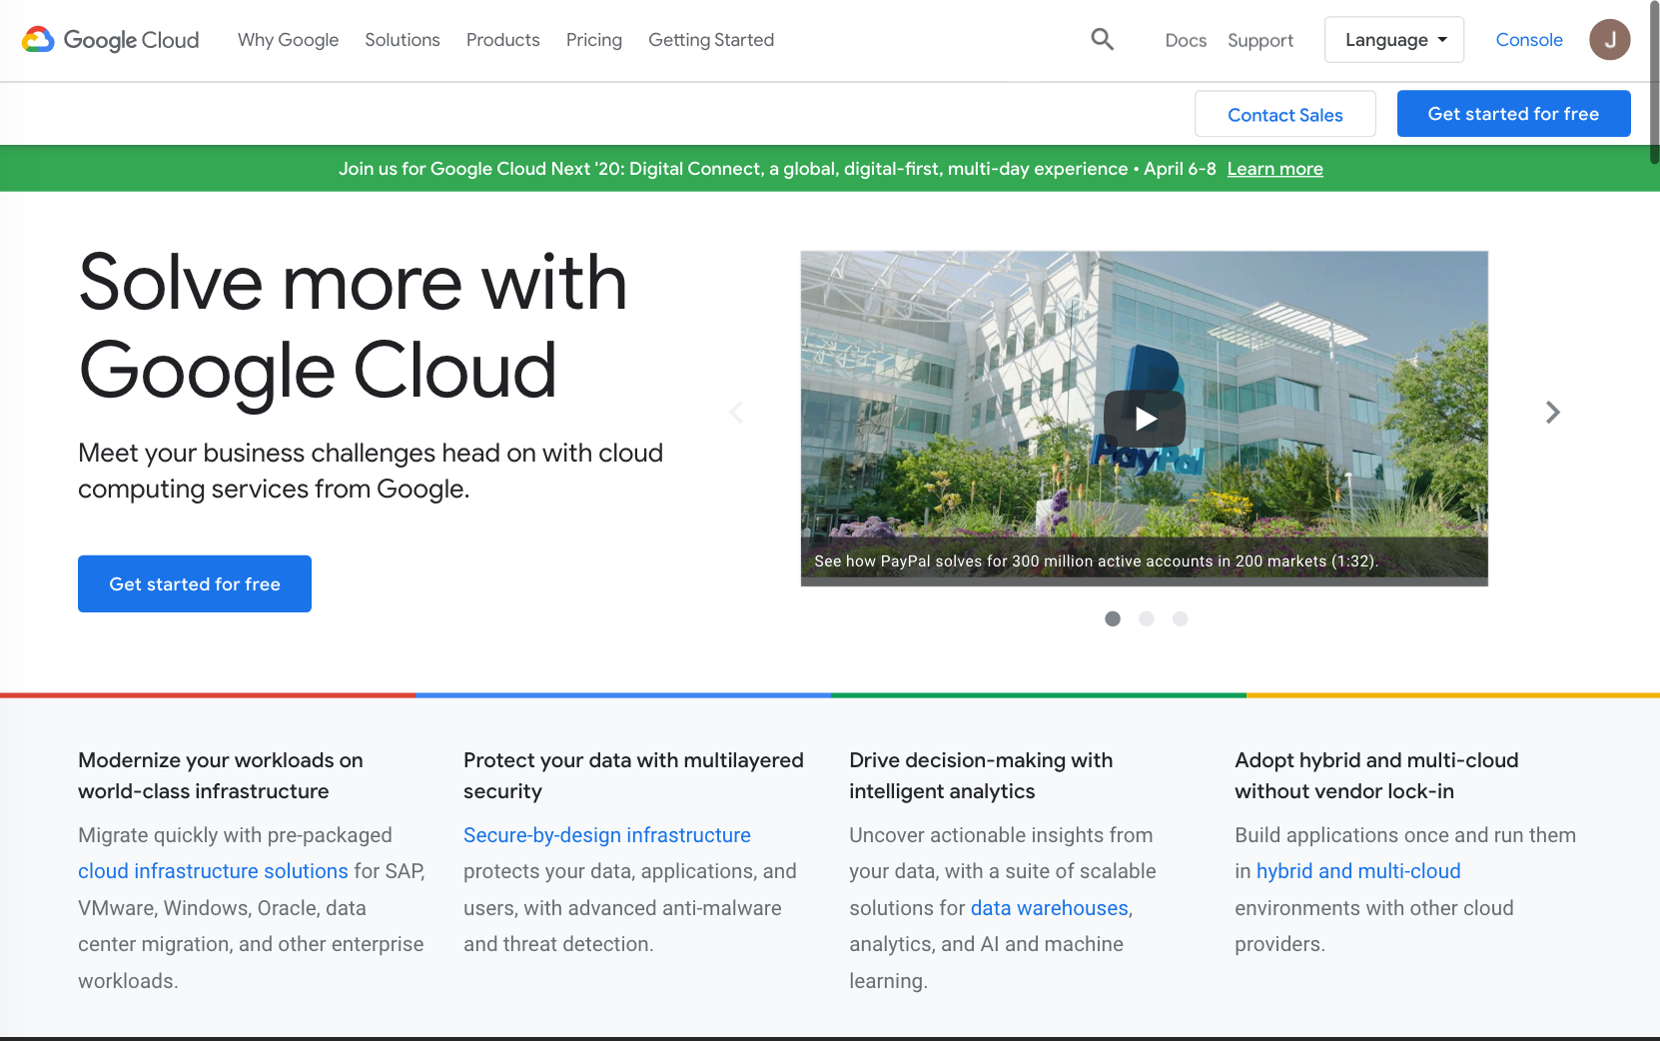Open the Console link
This screenshot has height=1041, width=1660.
pyautogui.click(x=1528, y=40)
